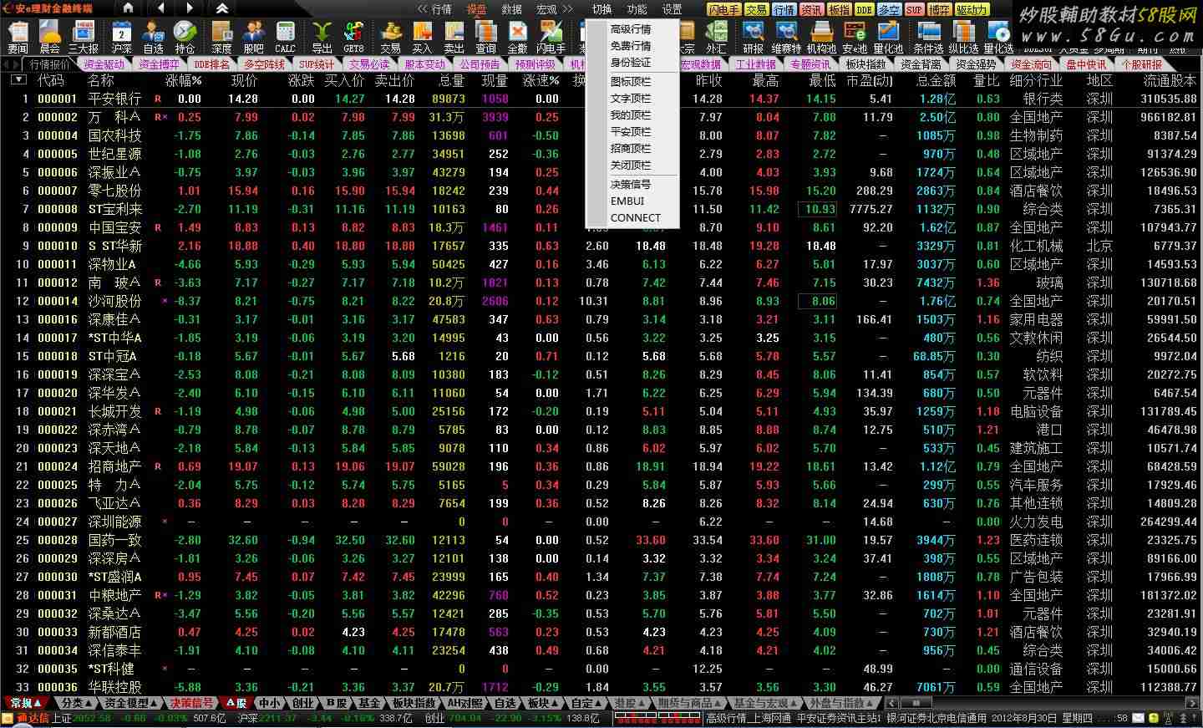Open the 查询 query icon
The height and width of the screenshot is (728, 1203).
(x=485, y=38)
